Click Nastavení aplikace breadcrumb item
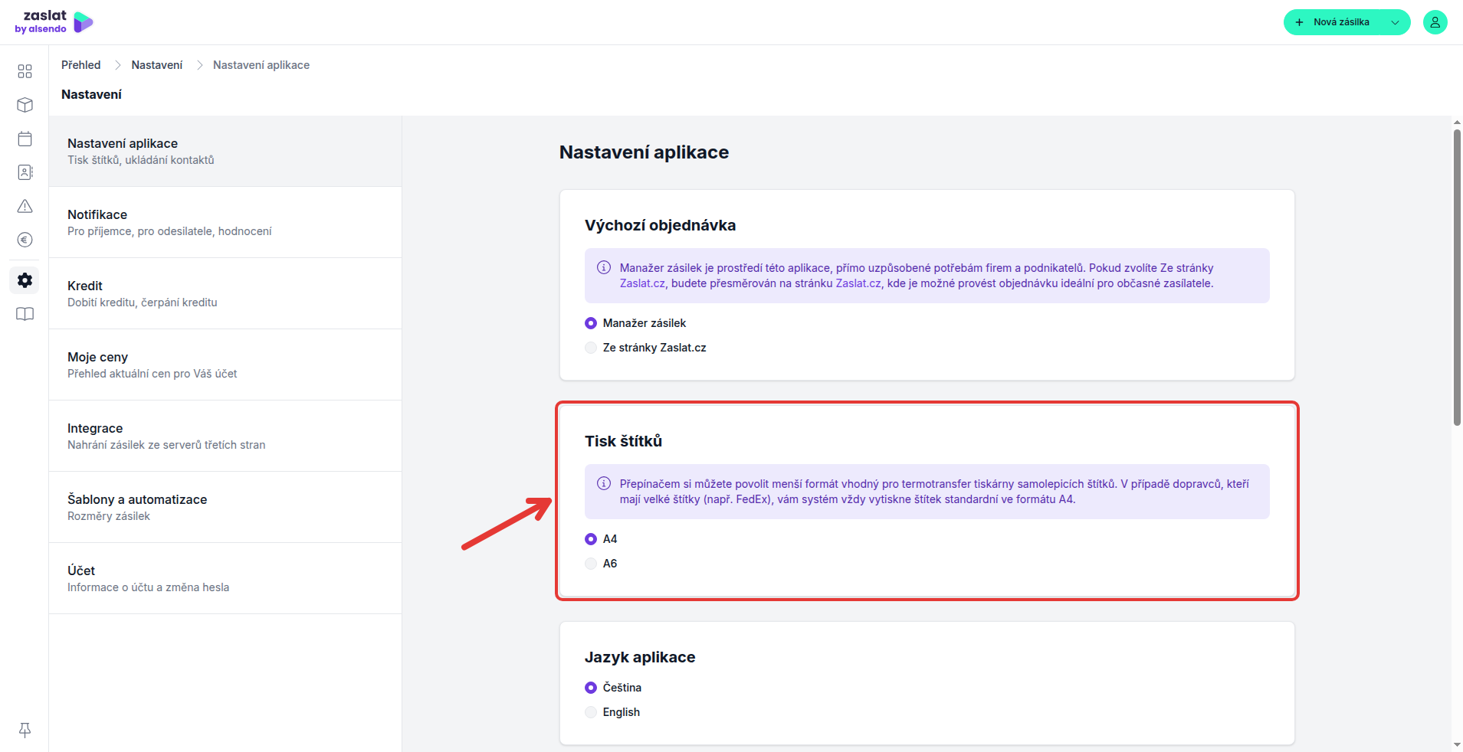 (261, 65)
